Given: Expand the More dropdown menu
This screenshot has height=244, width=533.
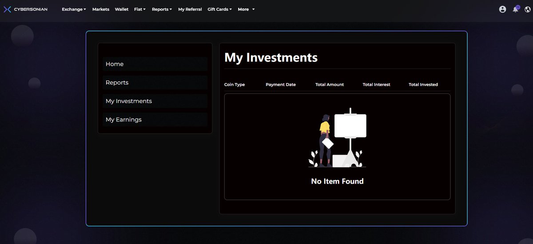Looking at the screenshot, I should 246,9.
